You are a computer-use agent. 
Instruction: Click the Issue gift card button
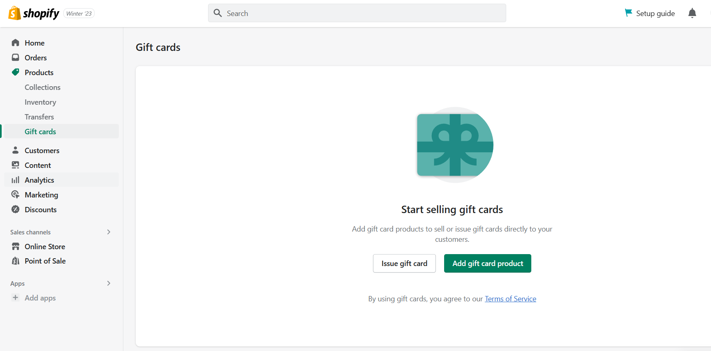[x=404, y=263]
